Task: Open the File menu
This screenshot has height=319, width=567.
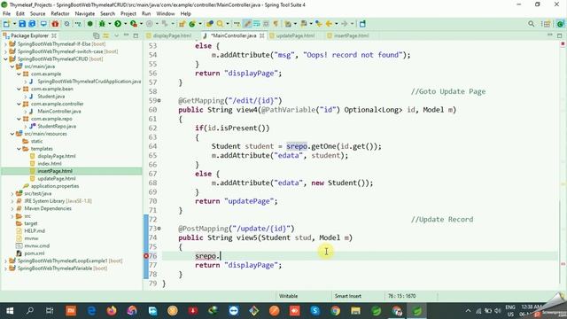Action: 6,13
